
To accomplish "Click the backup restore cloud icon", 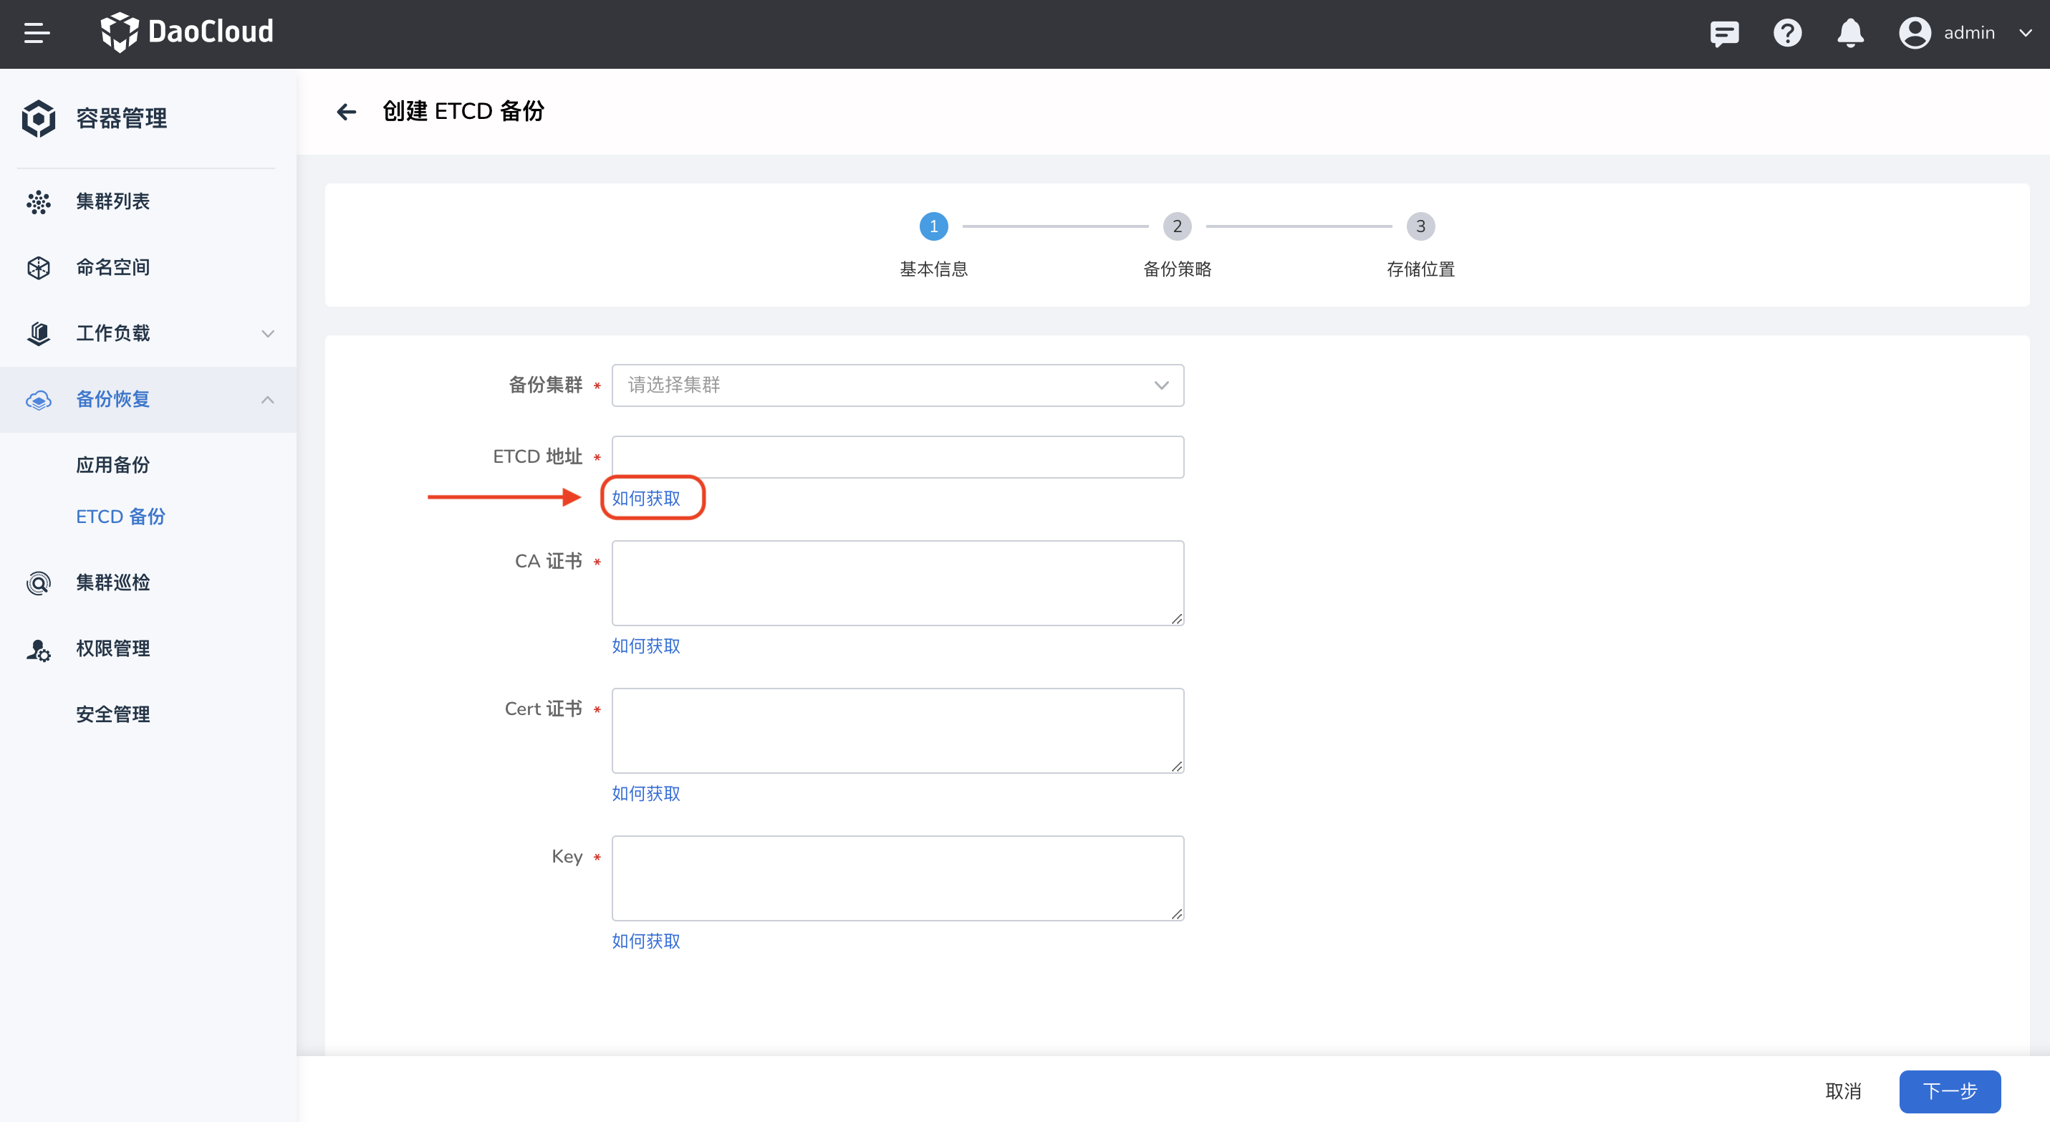I will 38,400.
